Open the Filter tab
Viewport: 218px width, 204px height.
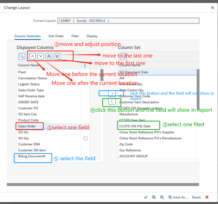pyautogui.click(x=75, y=36)
